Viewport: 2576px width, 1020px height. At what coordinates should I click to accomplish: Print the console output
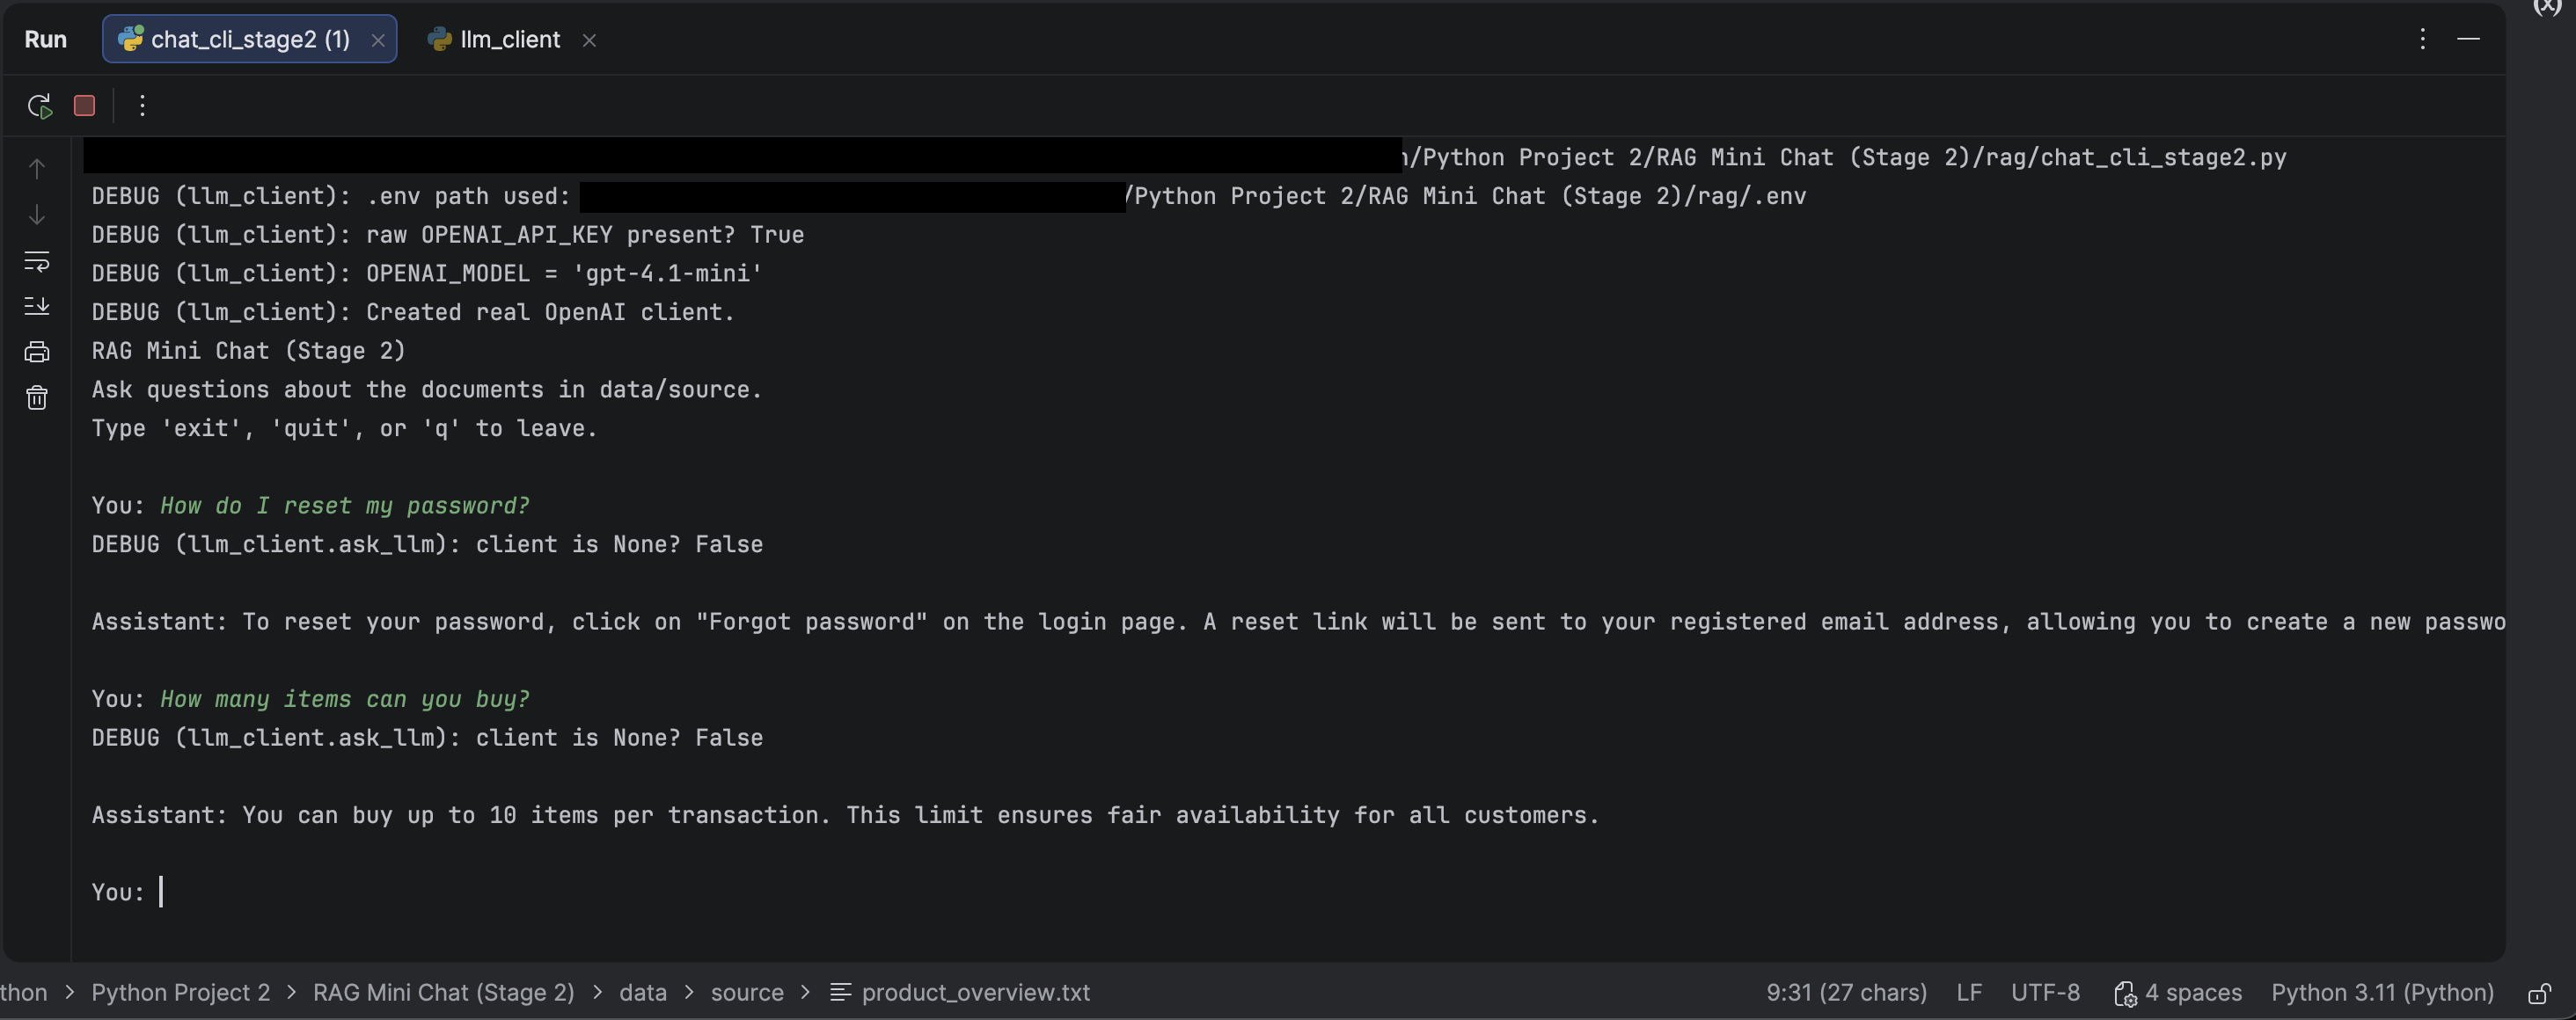37,352
